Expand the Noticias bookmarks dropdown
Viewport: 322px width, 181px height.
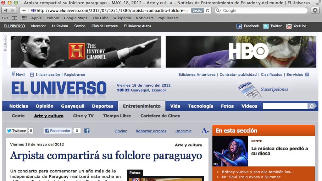[144, 18]
